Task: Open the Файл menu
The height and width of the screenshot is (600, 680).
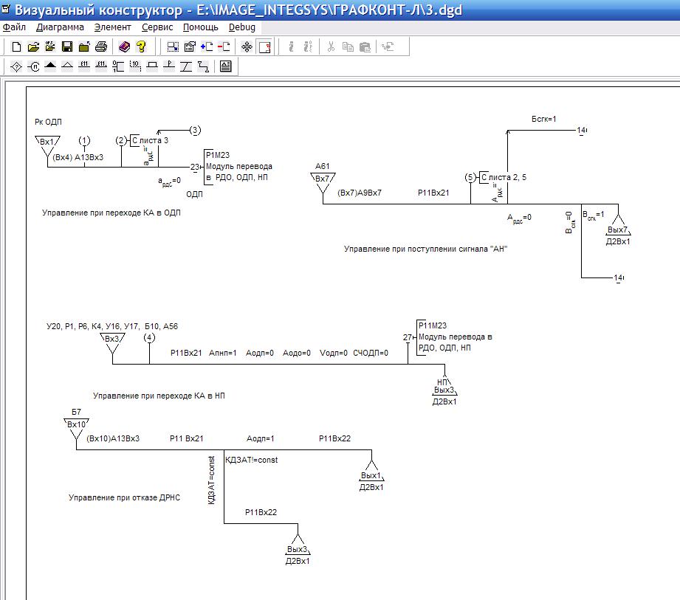Action: [14, 27]
